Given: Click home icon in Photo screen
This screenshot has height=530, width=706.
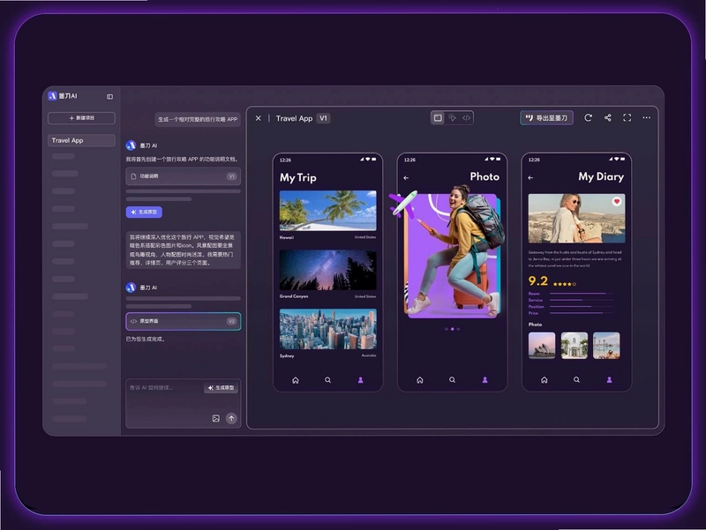Looking at the screenshot, I should coord(420,380).
